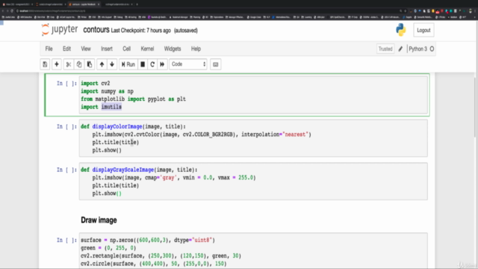Open the Edit menu

pyautogui.click(x=66, y=49)
